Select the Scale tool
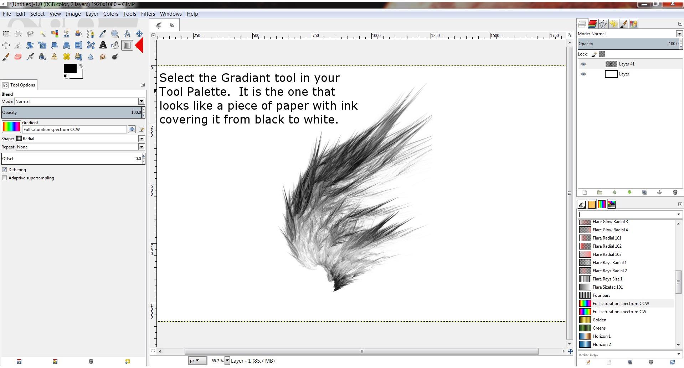 pyautogui.click(x=42, y=45)
